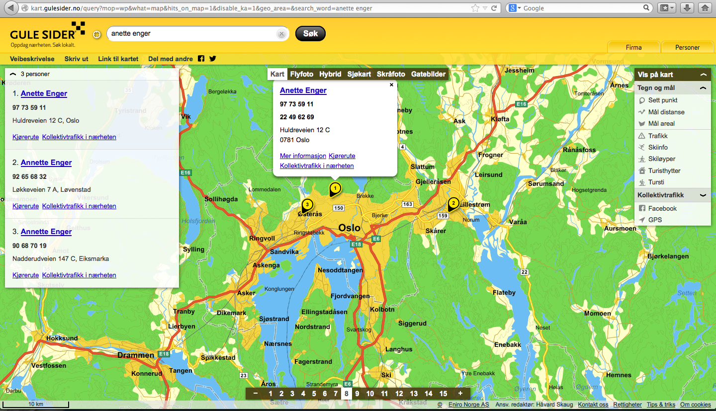Open Om cookies footer link
The width and height of the screenshot is (716, 411).
click(696, 405)
